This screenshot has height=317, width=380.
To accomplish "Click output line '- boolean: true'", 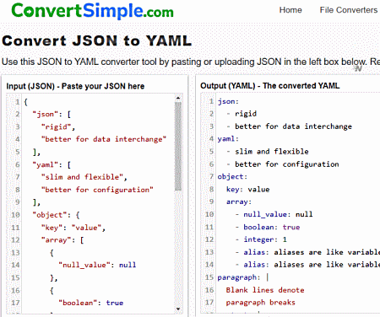I will (268, 227).
